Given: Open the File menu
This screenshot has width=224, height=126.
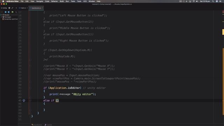Looking at the screenshot, I should pyautogui.click(x=22, y=1).
